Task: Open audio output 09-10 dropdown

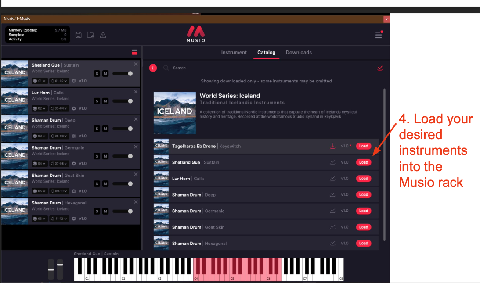Action: [59, 191]
